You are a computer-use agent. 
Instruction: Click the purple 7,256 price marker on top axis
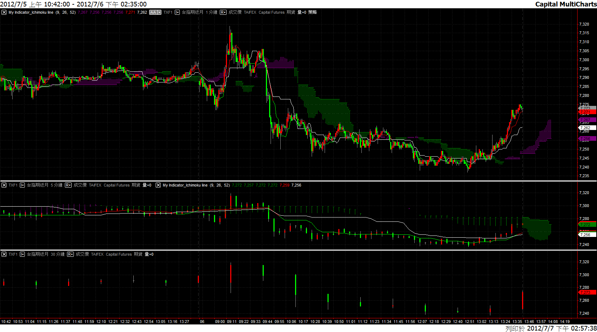pos(587,139)
